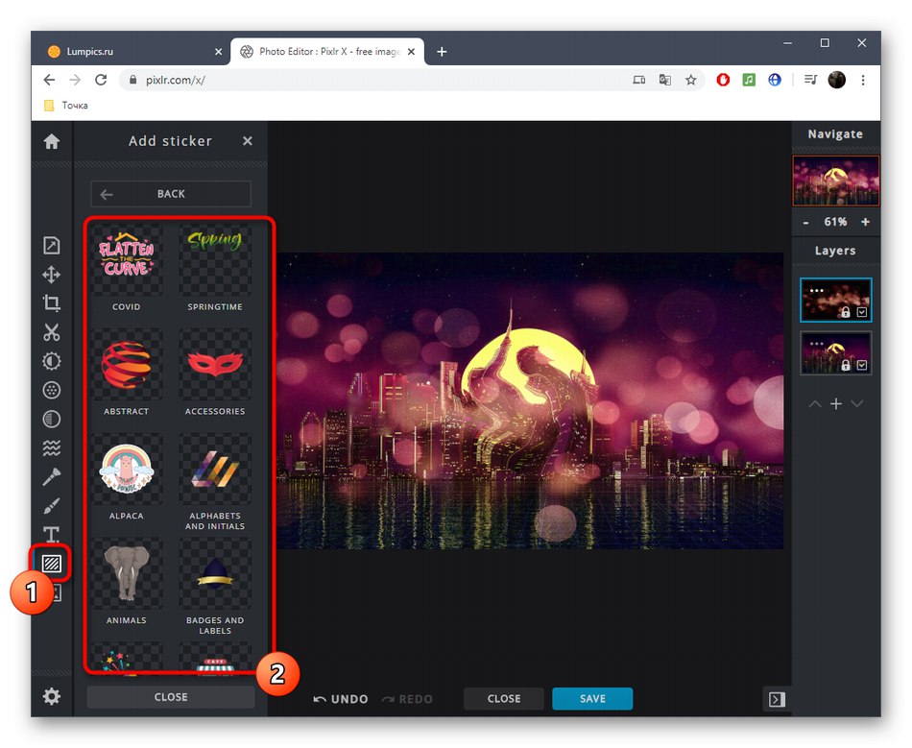912x748 pixels.
Task: Open the Effect half-circle tool
Action: (x=51, y=419)
